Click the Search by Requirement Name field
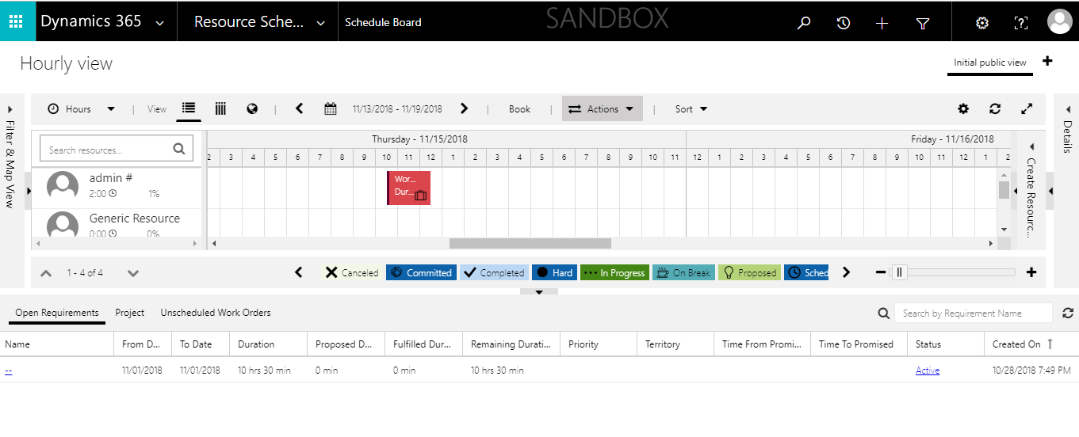This screenshot has height=437, width=1079. pos(973,313)
